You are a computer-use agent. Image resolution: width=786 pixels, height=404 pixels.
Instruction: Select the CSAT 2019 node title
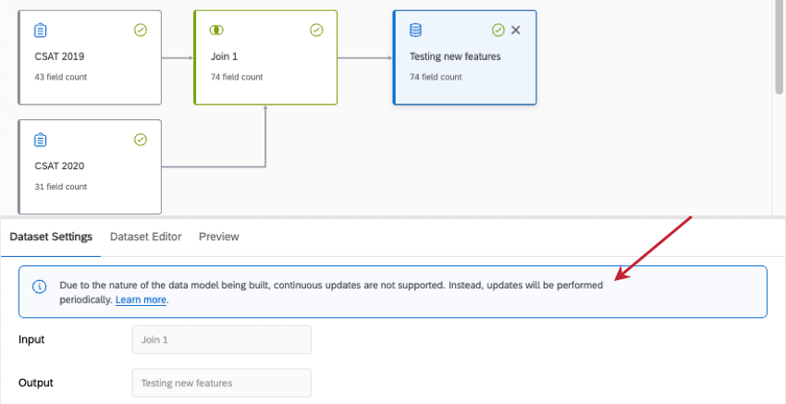[59, 56]
